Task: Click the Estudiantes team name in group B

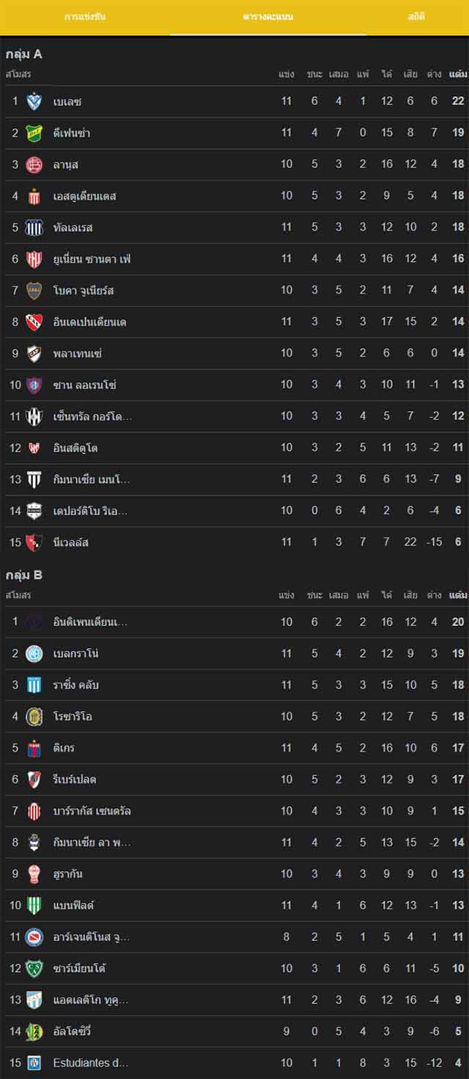Action: pyautogui.click(x=91, y=1063)
